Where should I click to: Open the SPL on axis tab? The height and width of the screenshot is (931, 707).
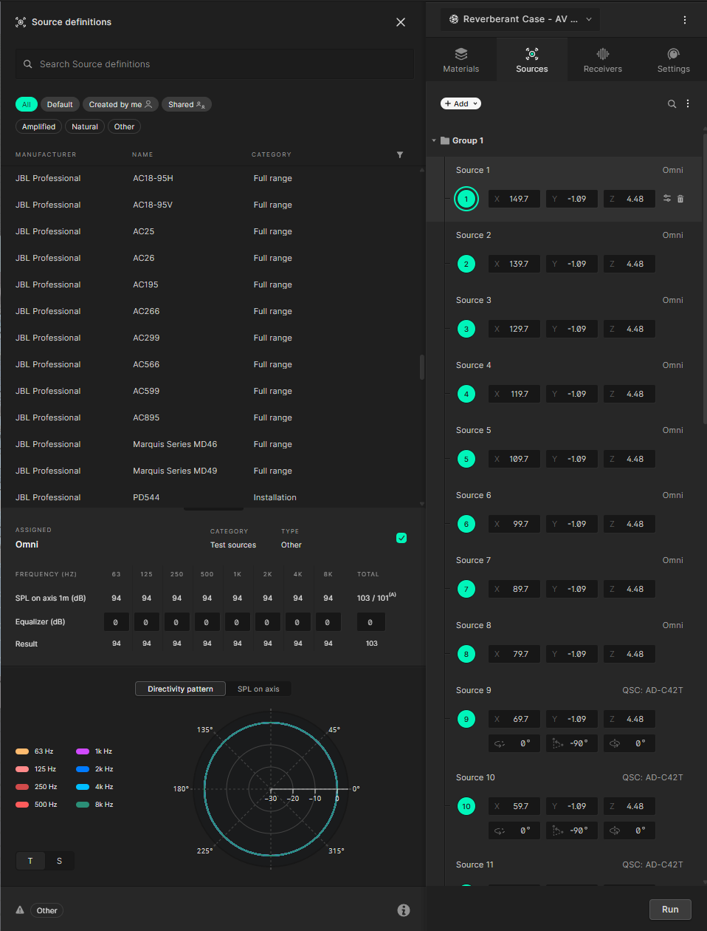pos(258,689)
